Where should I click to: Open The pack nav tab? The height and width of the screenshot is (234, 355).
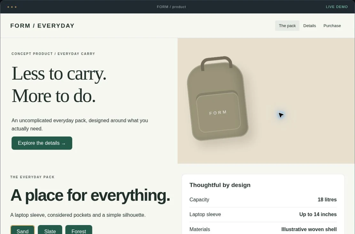287,26
